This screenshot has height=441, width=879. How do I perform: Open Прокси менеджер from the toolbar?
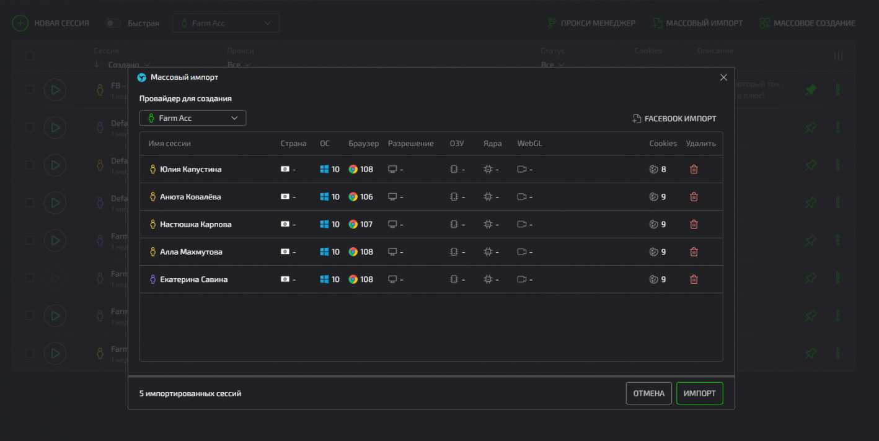click(591, 23)
